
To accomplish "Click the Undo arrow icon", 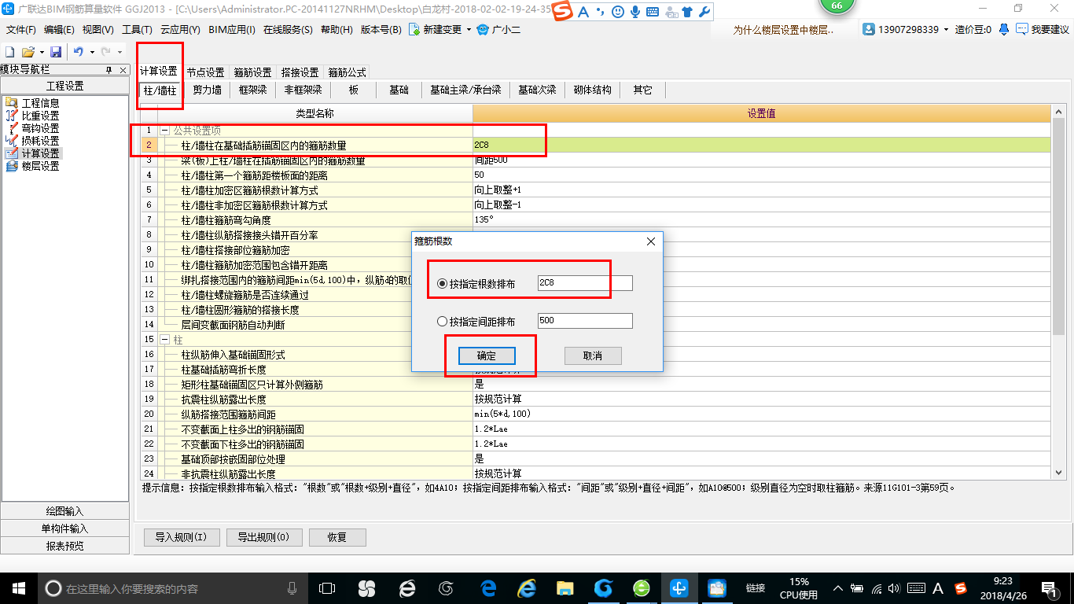I will 79,52.
